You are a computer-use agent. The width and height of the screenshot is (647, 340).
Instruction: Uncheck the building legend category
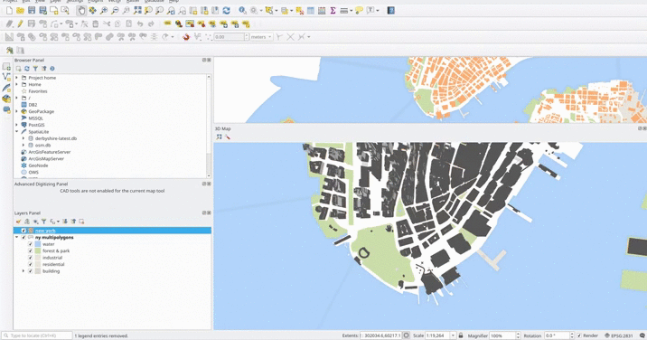click(x=30, y=271)
